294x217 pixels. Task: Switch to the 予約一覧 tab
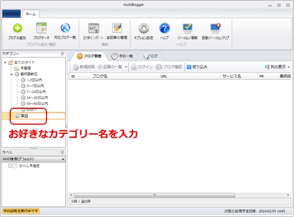(x=122, y=56)
